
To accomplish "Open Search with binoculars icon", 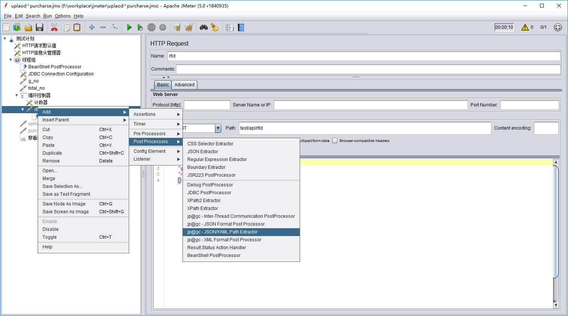I will pos(204,27).
